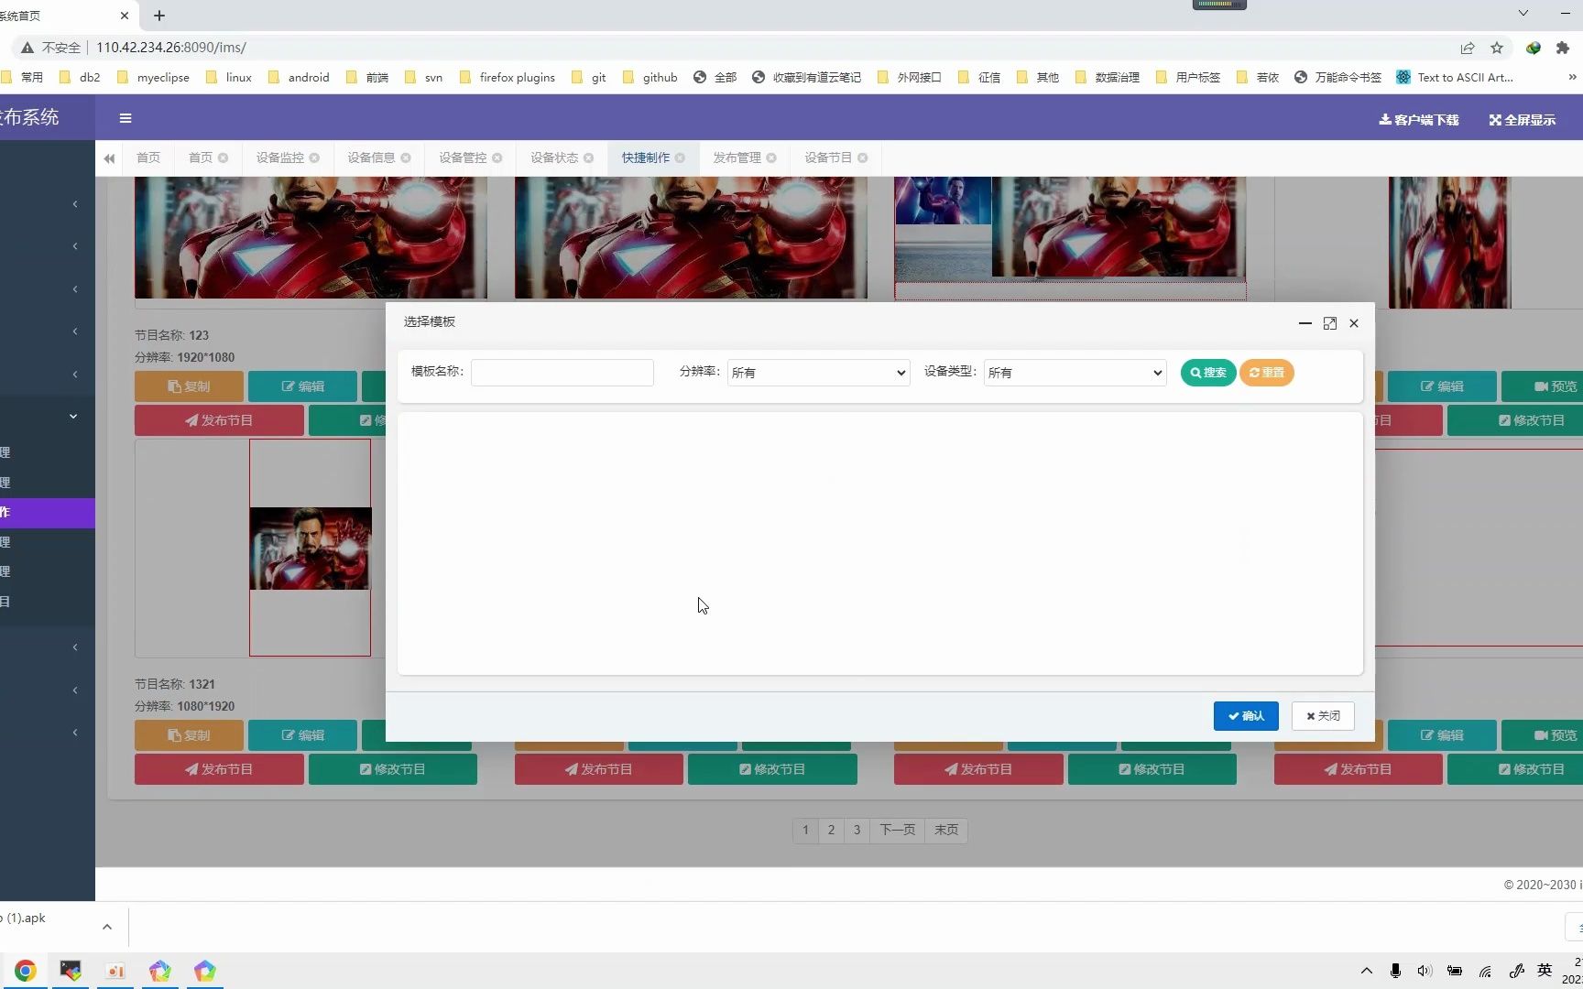Click the tab strip scroll-left double arrow
The width and height of the screenshot is (1583, 989).
(109, 158)
